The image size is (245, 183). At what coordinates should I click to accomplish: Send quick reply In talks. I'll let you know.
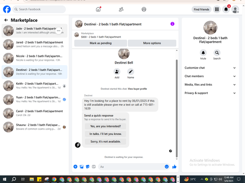coord(105,134)
